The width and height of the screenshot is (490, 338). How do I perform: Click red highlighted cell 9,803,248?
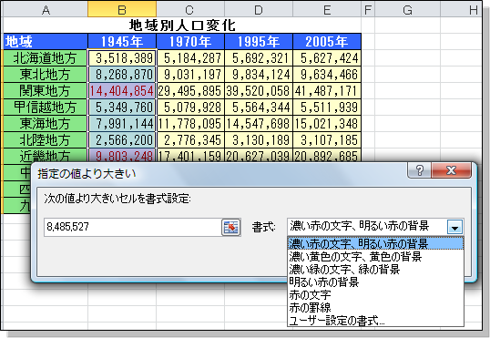[x=122, y=156]
